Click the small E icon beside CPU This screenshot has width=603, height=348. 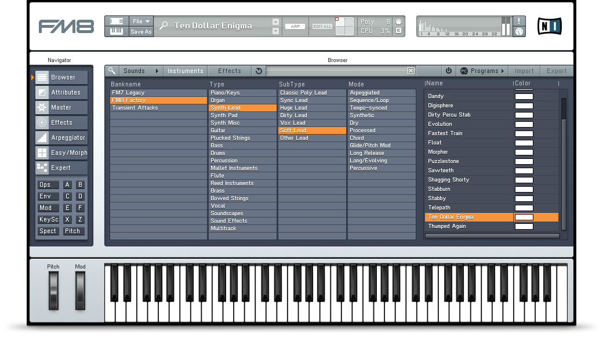coord(399,31)
